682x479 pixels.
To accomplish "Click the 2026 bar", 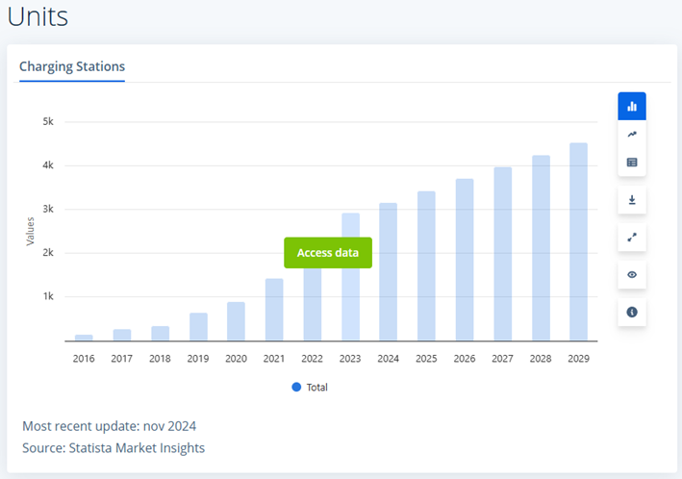I will 465,260.
